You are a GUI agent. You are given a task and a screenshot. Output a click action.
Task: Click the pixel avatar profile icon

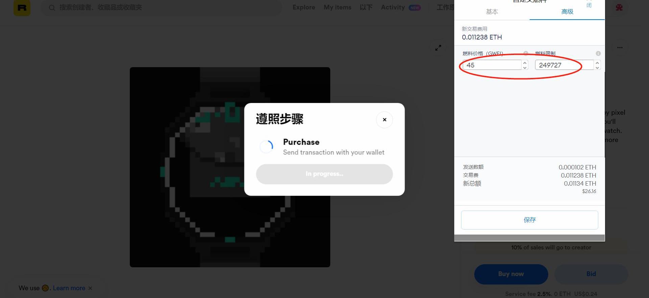tap(619, 7)
